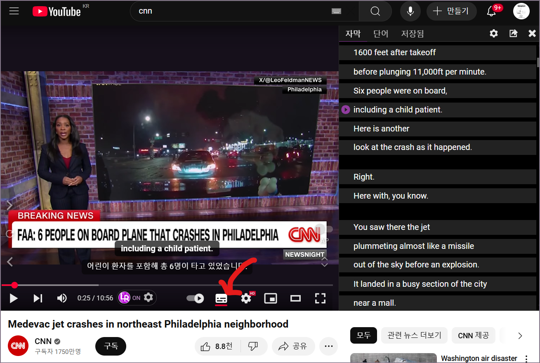Click the magnifying glass search button
Viewport: 540px width, 363px height.
point(375,11)
